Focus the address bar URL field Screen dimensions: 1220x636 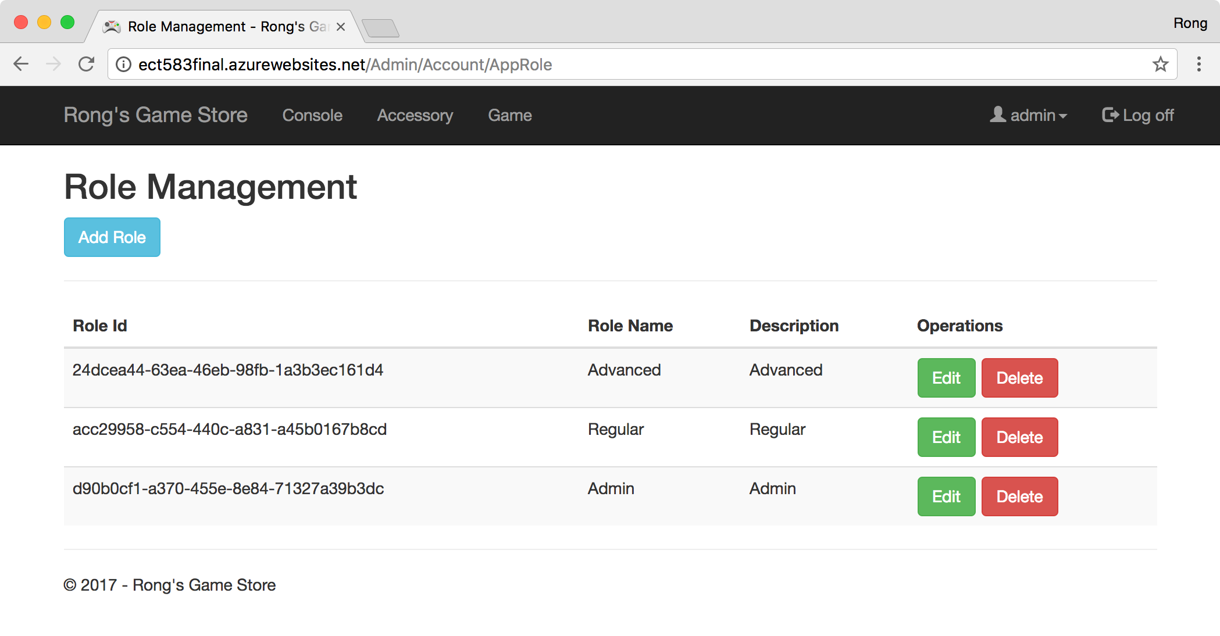pyautogui.click(x=643, y=65)
